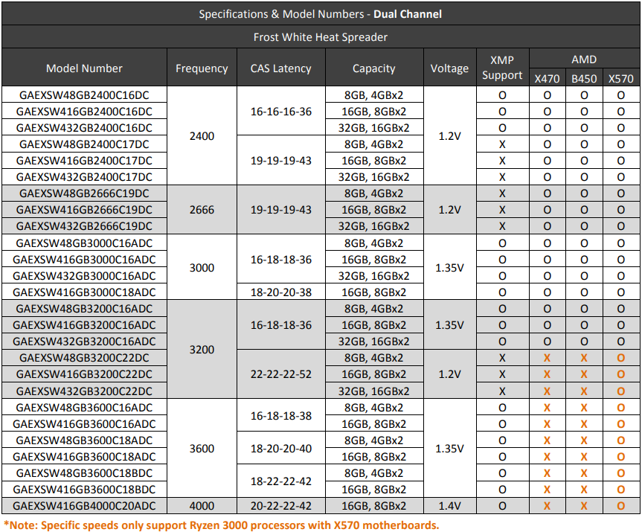Select model GAEXSW48GB3200C22DC
The width and height of the screenshot is (642, 532).
point(84,358)
